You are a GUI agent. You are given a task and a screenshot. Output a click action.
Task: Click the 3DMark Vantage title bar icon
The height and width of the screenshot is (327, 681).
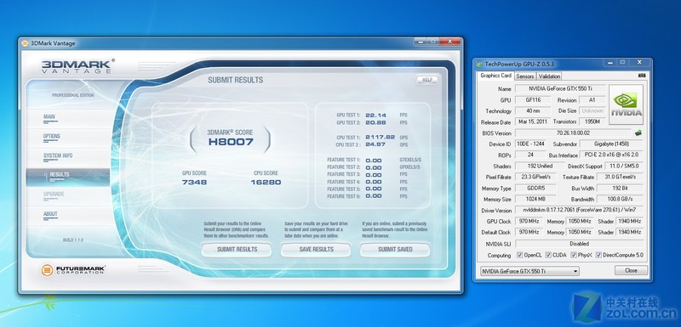[x=25, y=43]
